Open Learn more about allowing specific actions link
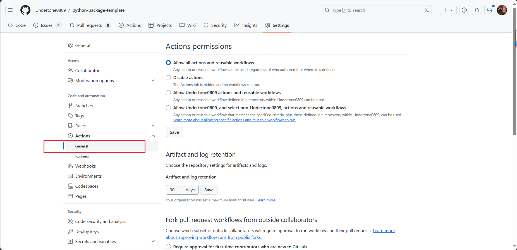Screen dimensions: 517x250 point(234,120)
